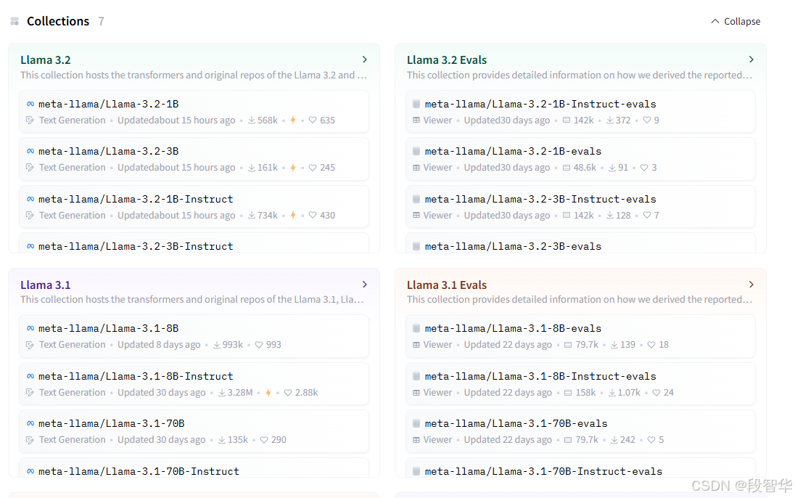Open Llama-3.1-8B-Instruct-evals dataset

(x=580, y=384)
